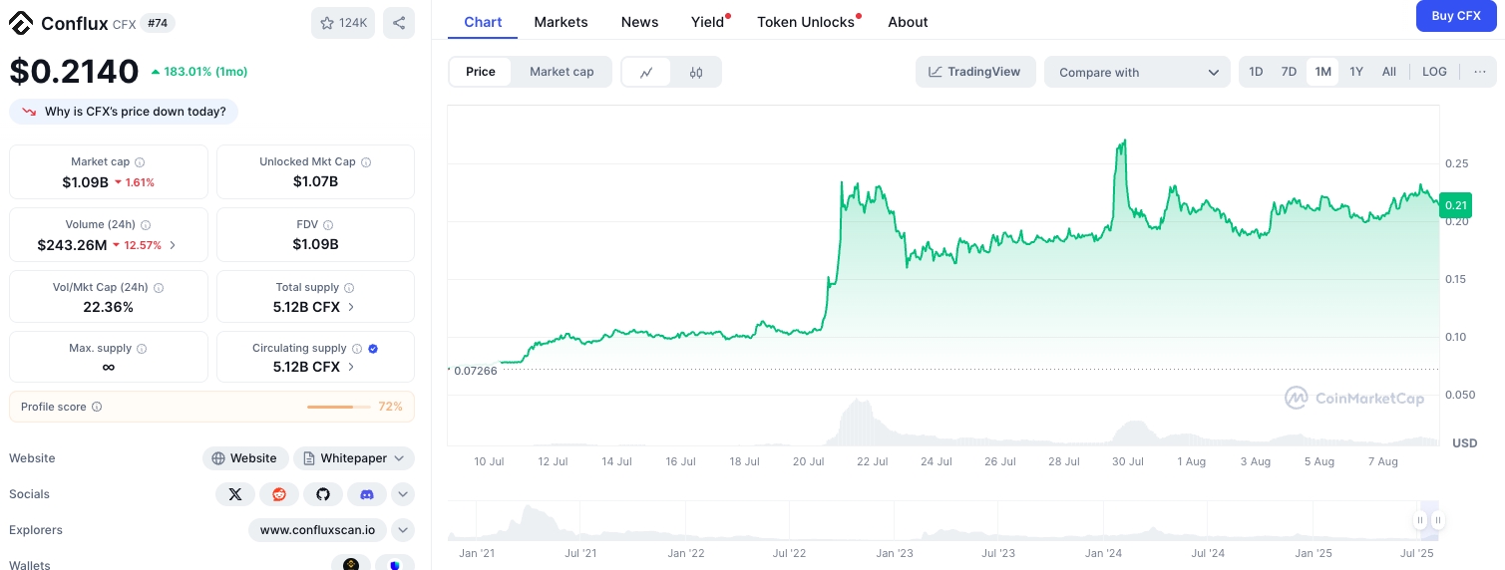Select the Market cap toggle
1505x570 pixels.
coord(562,72)
